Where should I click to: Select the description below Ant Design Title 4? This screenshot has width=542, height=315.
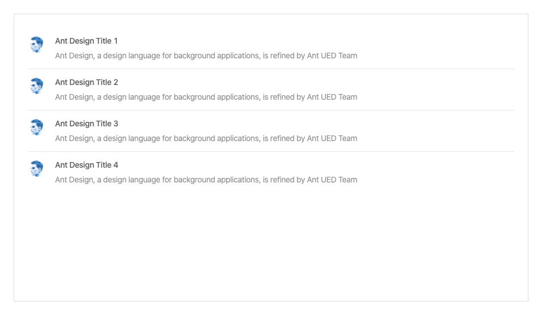click(x=206, y=180)
